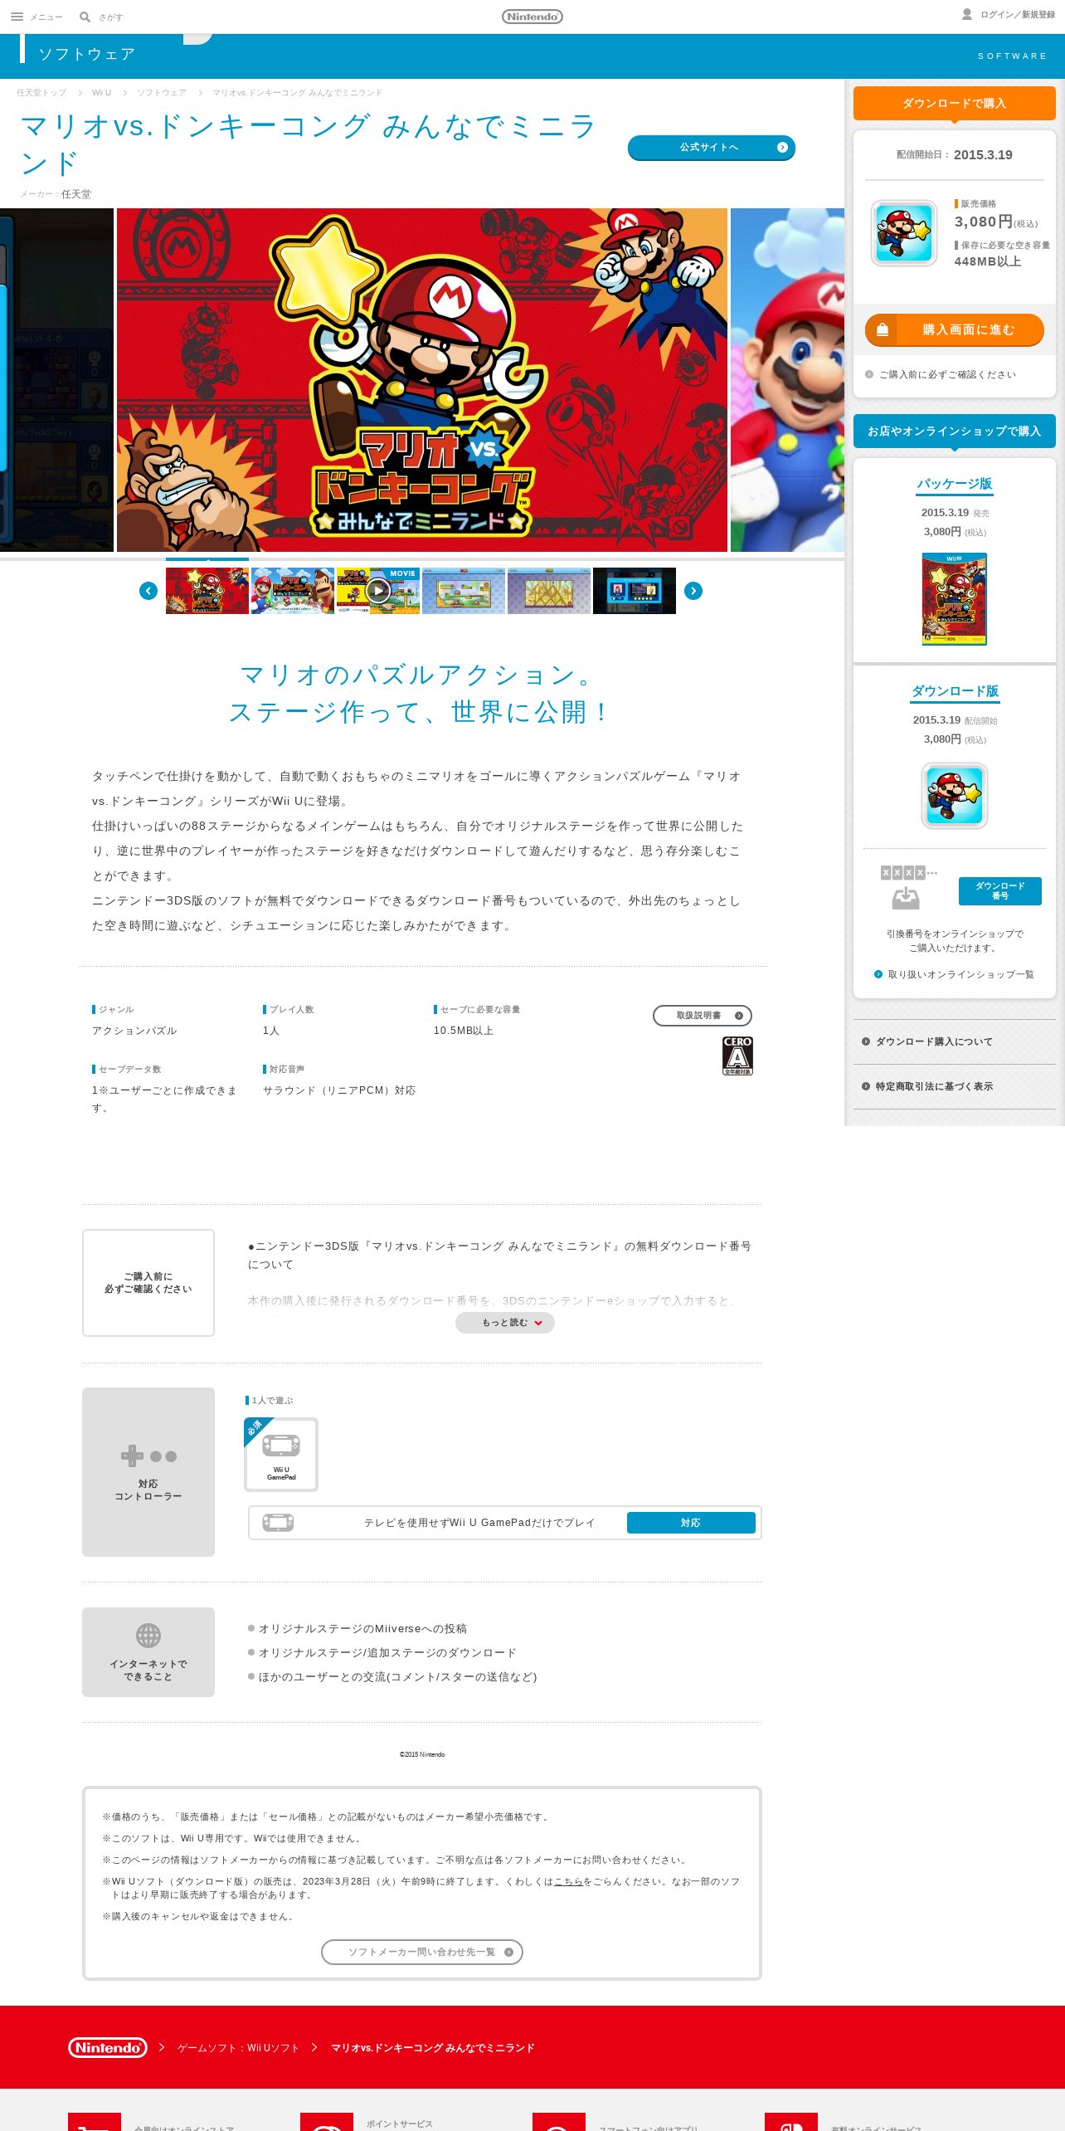Click the こちら link in the notes
1065x2131 pixels.
pyautogui.click(x=568, y=1881)
